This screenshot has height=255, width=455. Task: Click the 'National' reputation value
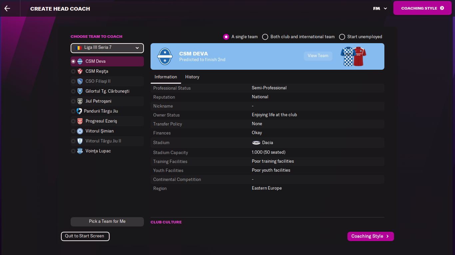260,97
